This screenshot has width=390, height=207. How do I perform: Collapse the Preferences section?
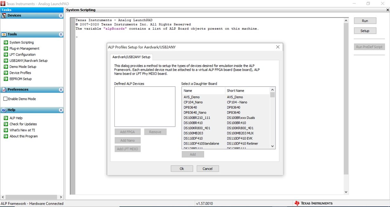point(61,90)
